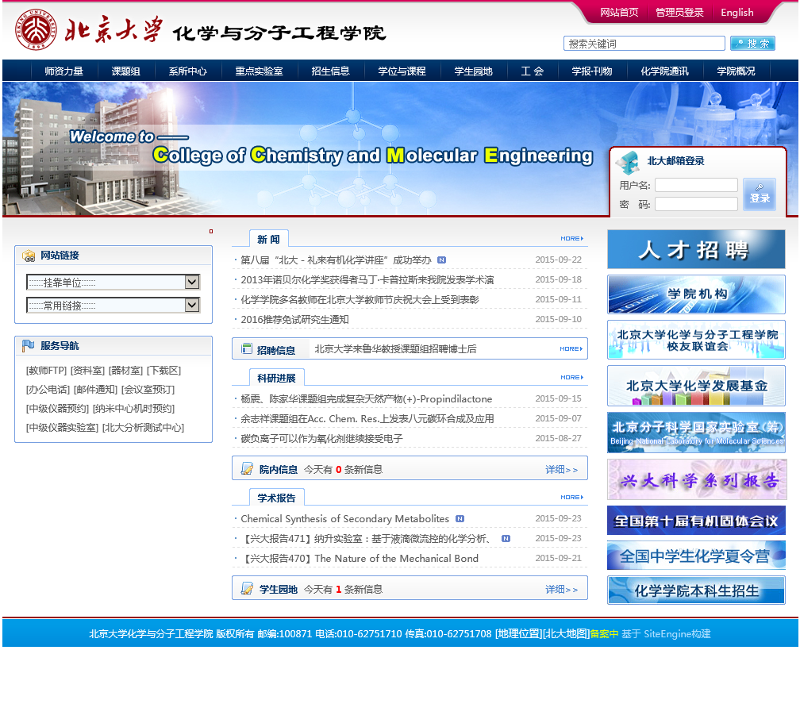Select the 新闻 tab header
800x727 pixels.
coord(268,239)
